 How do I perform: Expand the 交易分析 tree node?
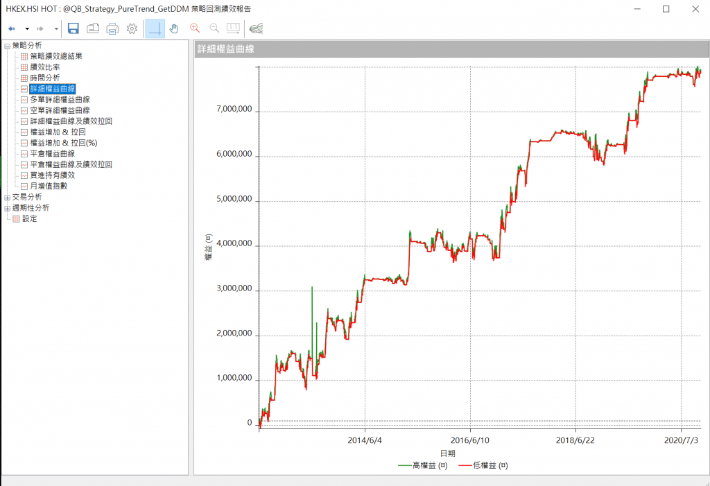7,197
